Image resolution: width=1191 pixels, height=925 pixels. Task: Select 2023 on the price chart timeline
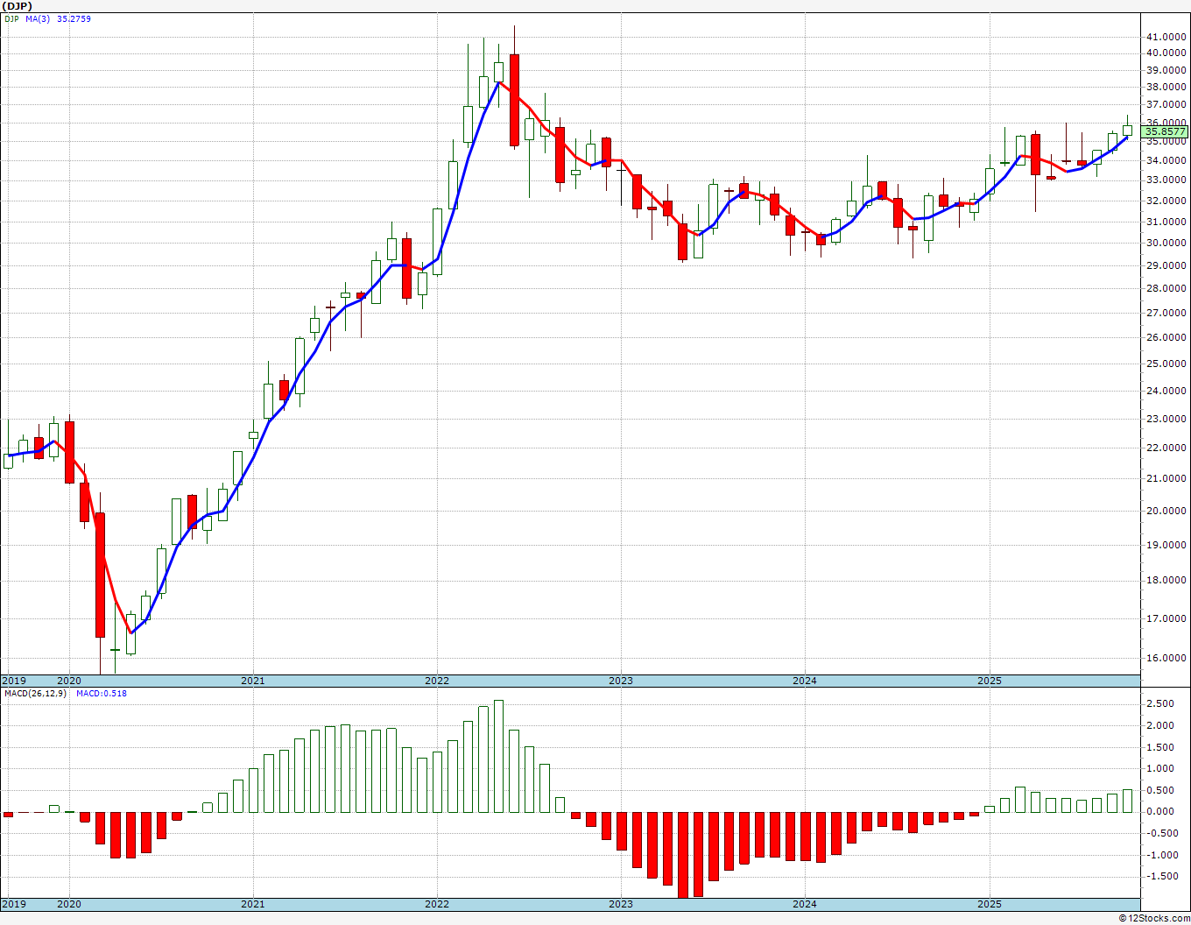(x=620, y=681)
